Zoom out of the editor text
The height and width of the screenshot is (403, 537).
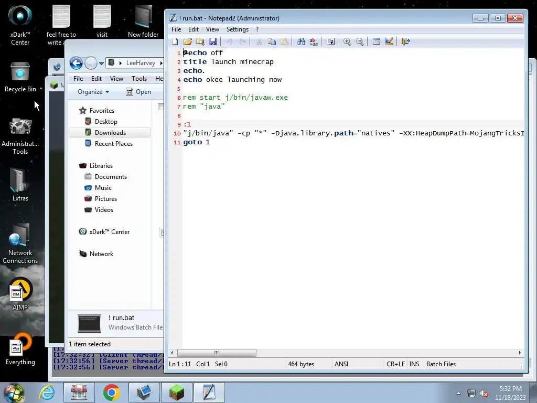pyautogui.click(x=360, y=42)
